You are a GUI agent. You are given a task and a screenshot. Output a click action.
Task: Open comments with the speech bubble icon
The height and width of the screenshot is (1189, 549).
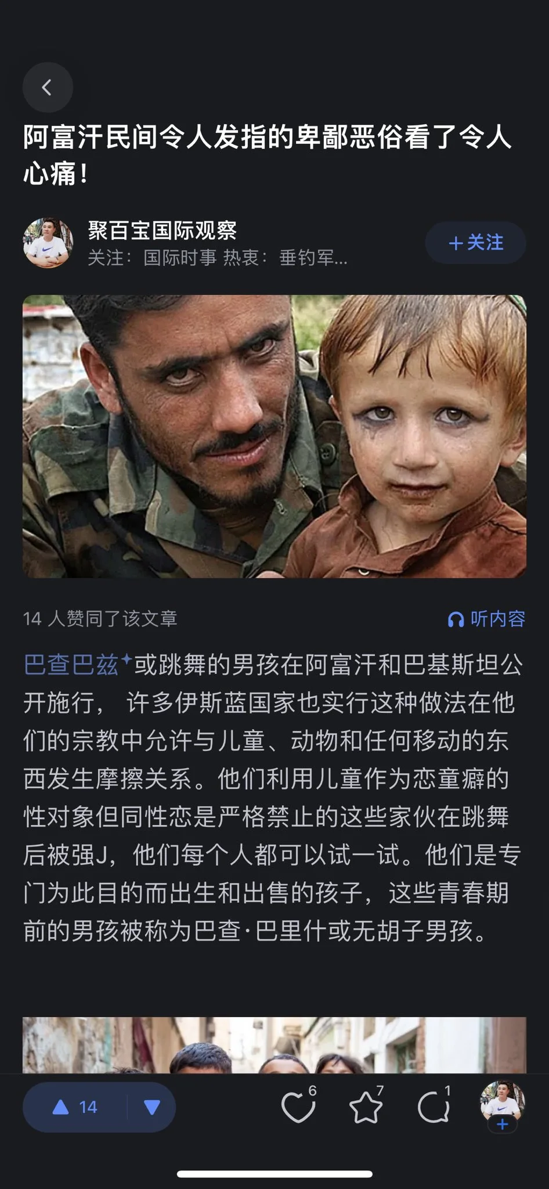click(434, 1107)
